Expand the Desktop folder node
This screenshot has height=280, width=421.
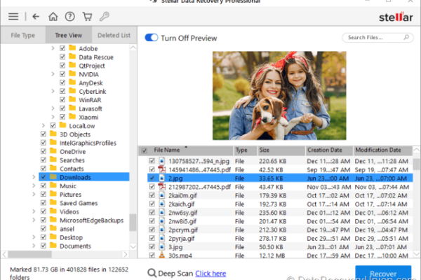click(34, 238)
